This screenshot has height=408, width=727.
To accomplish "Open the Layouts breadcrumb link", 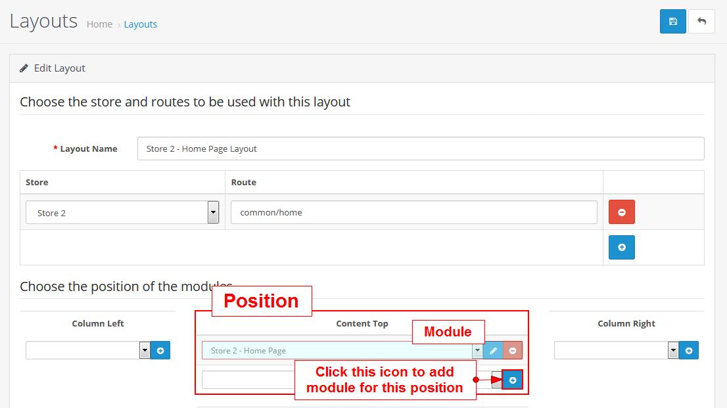I will (x=141, y=24).
